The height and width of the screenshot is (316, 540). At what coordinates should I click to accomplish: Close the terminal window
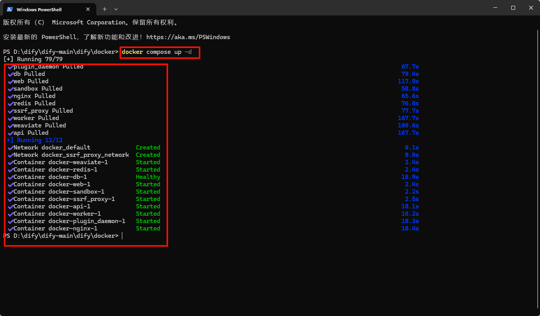(x=531, y=8)
